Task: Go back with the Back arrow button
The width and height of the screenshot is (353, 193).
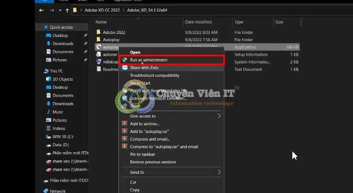Action: tap(41, 10)
